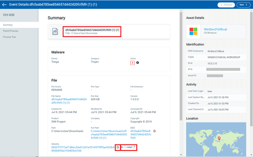Open the SHA256 hash link
Image resolution: width=253 pixels, height=157 pixels.
point(83,149)
